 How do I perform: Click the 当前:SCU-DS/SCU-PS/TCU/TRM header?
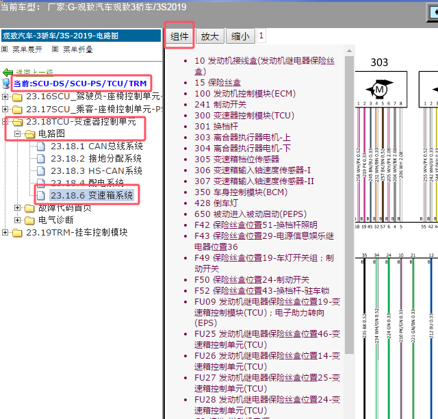pyautogui.click(x=80, y=84)
